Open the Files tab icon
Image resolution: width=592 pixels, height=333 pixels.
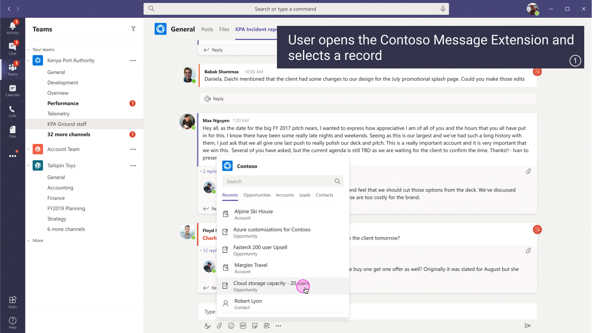[x=224, y=29]
